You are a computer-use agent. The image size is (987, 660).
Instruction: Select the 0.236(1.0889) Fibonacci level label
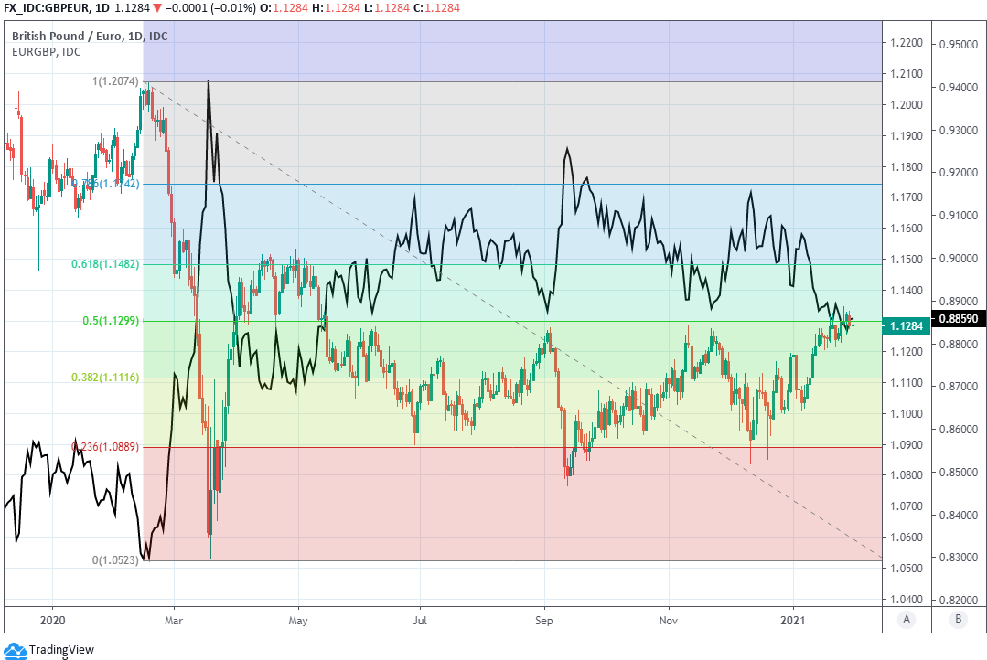point(105,447)
